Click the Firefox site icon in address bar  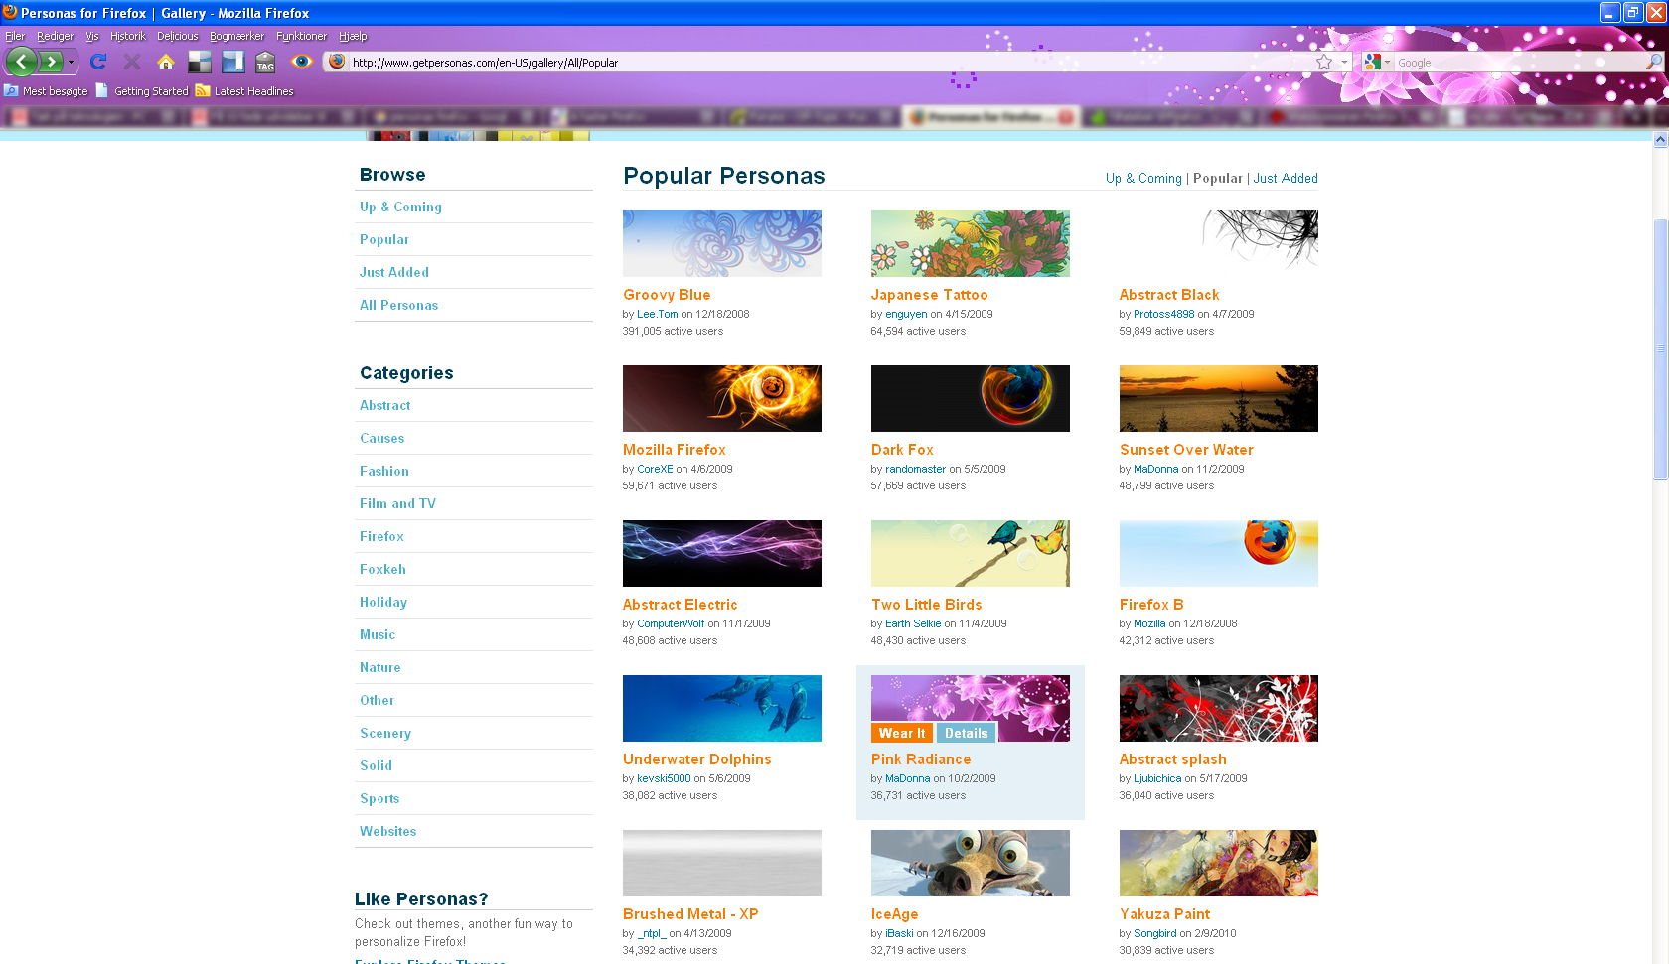tap(337, 62)
